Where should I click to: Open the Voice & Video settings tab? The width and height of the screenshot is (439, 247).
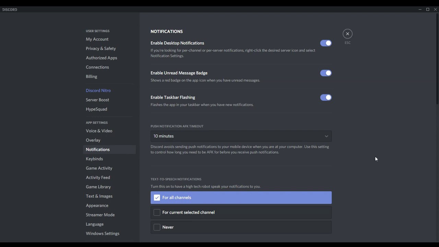tap(99, 131)
